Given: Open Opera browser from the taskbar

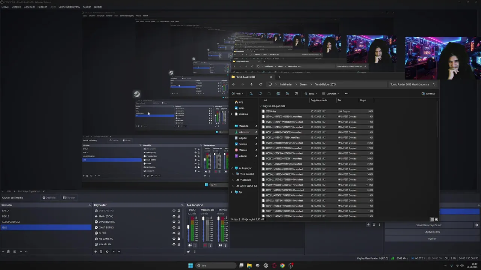Looking at the screenshot, I should coord(274,265).
